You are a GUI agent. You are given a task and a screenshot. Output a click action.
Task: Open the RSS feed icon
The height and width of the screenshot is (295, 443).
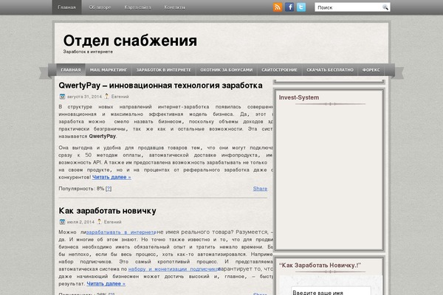278,7
